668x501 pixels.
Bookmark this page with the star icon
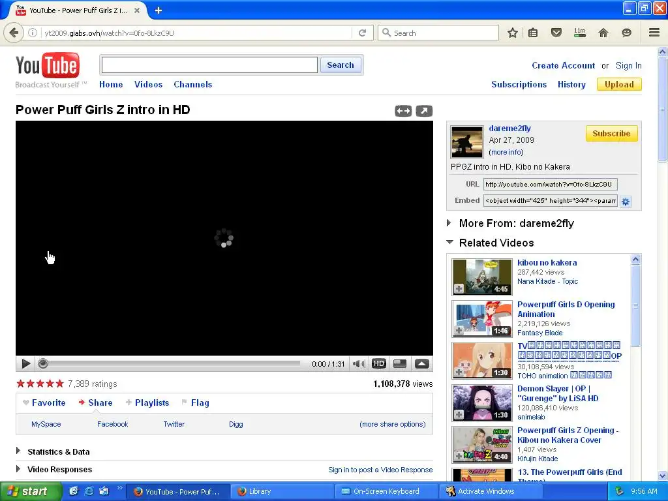[x=513, y=33]
